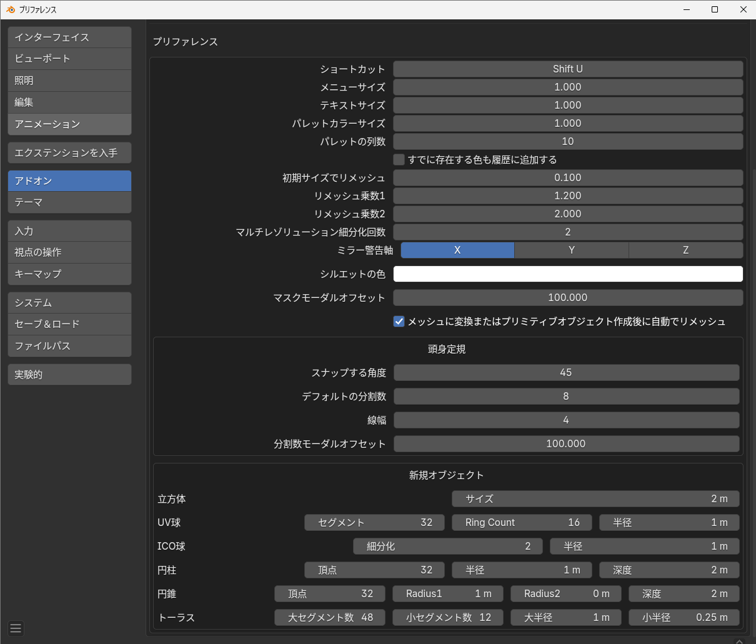Open the ビューポート preferences tab
Viewport: 756px width, 644px height.
(x=69, y=59)
